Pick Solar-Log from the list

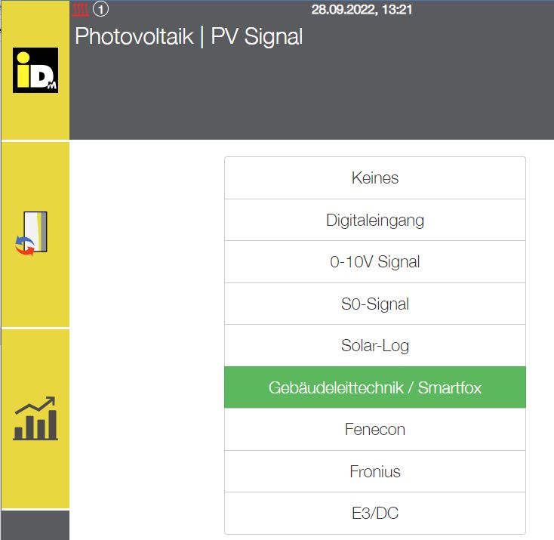tap(374, 346)
